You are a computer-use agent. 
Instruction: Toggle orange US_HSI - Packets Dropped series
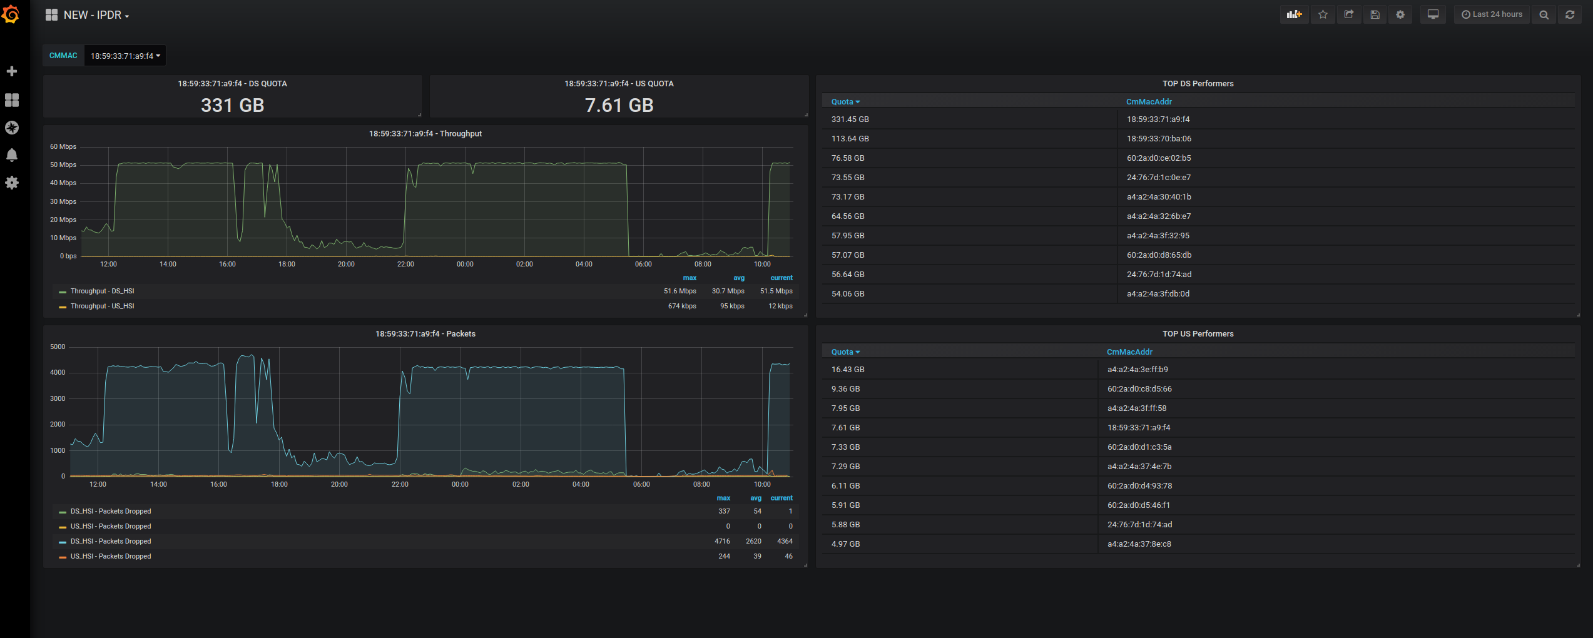(111, 557)
